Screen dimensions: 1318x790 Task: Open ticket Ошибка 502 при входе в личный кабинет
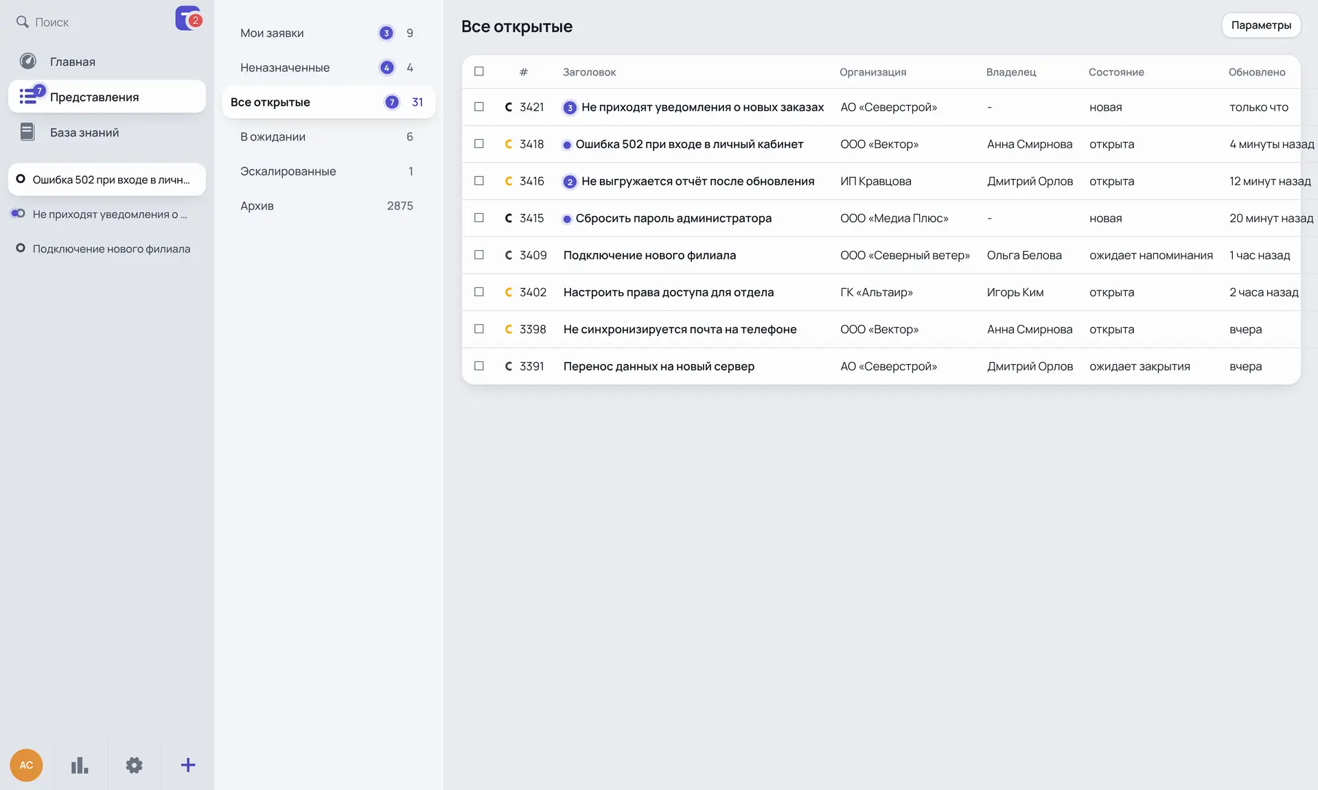689,144
